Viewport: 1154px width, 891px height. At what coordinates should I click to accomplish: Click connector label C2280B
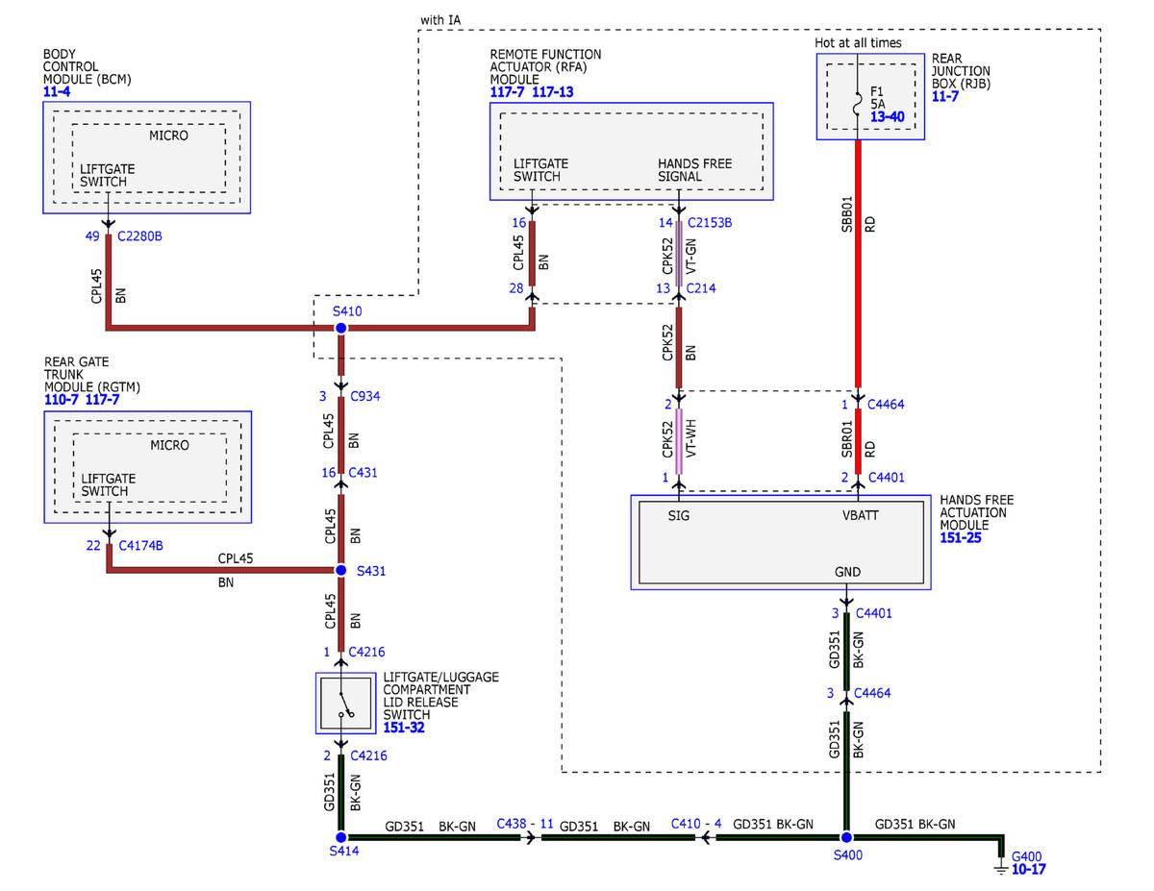tap(140, 235)
